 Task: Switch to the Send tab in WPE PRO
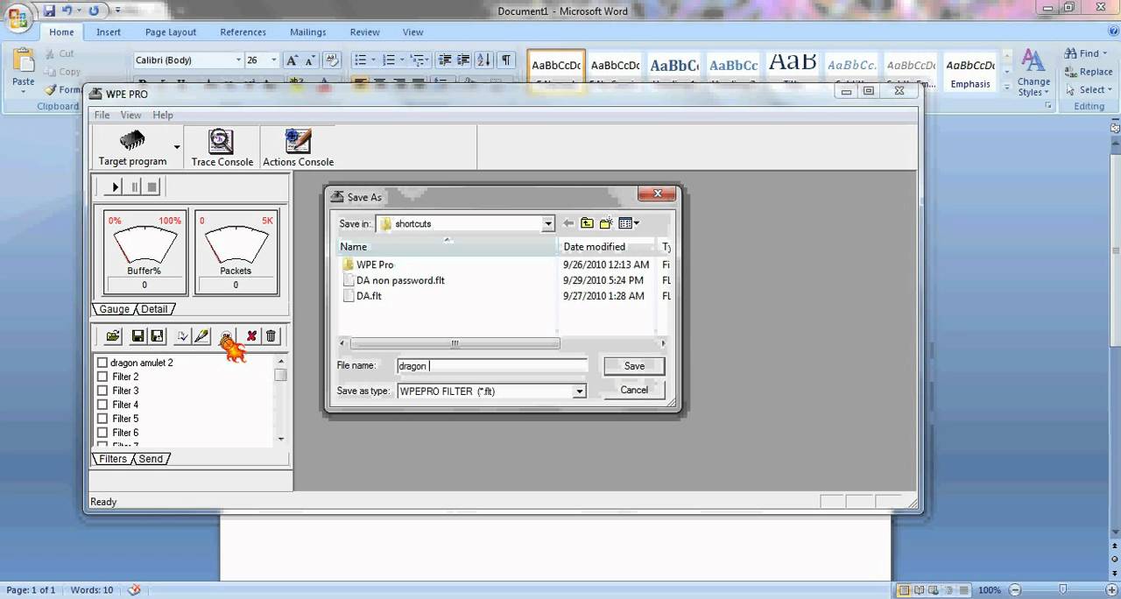coord(151,459)
